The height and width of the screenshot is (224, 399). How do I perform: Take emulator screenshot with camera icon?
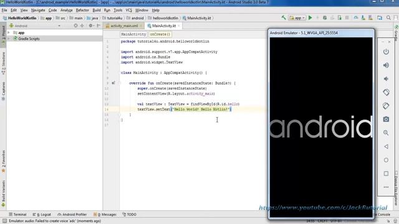click(386, 119)
